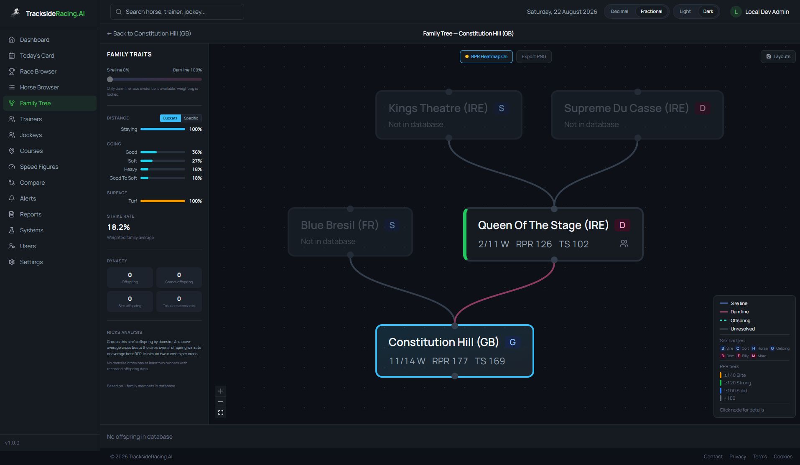Open Race Browser from the sidebar
This screenshot has width=800, height=465.
pos(50,71)
